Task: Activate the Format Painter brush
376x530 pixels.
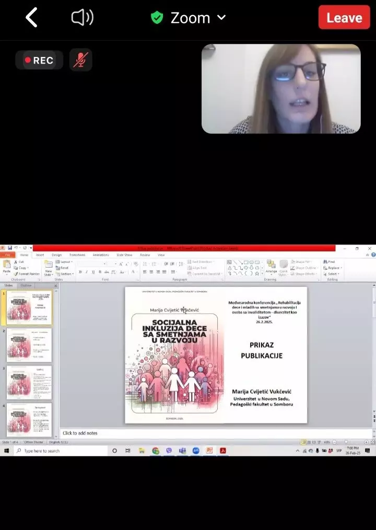Action: 27,274
